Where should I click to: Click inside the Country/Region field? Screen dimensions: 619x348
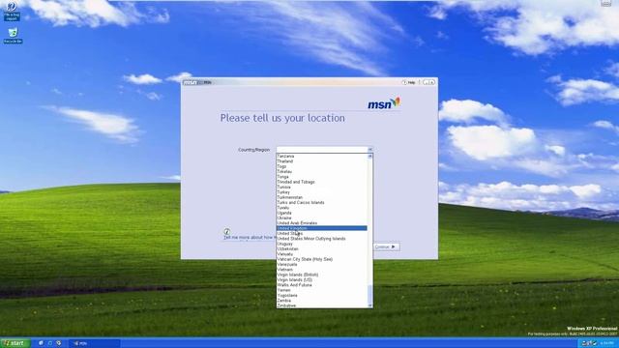[322, 150]
